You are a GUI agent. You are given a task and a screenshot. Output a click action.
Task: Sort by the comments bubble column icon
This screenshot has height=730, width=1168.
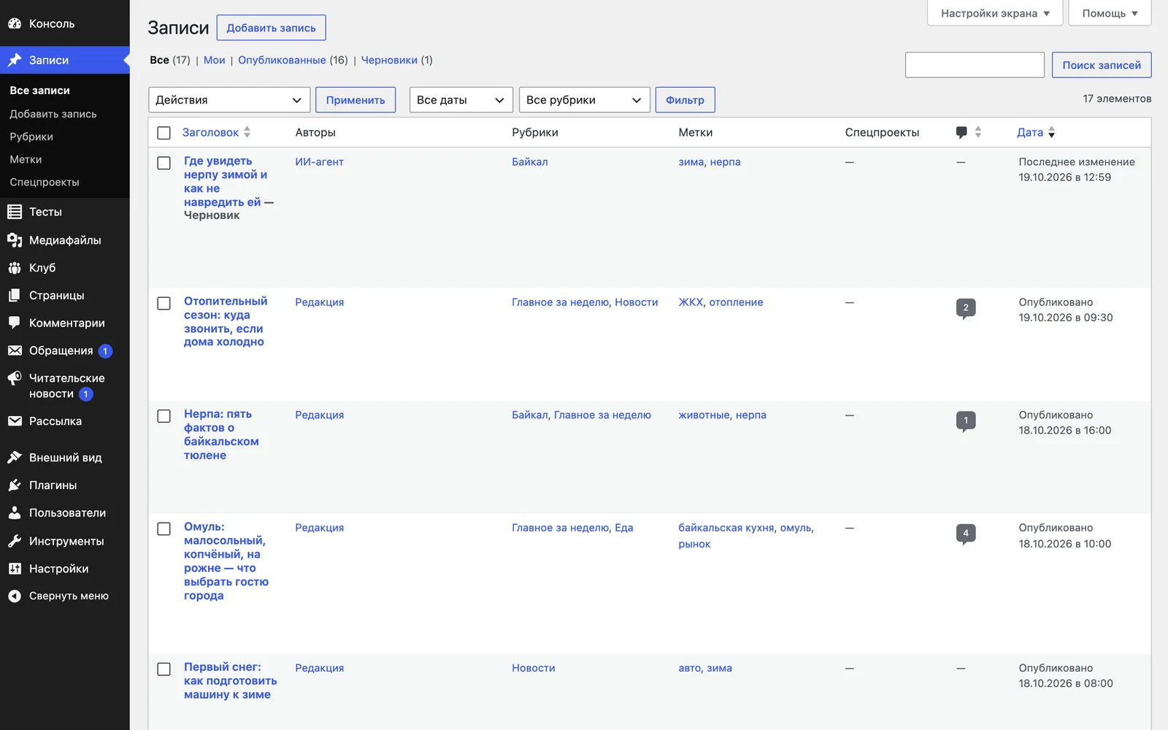coord(961,132)
